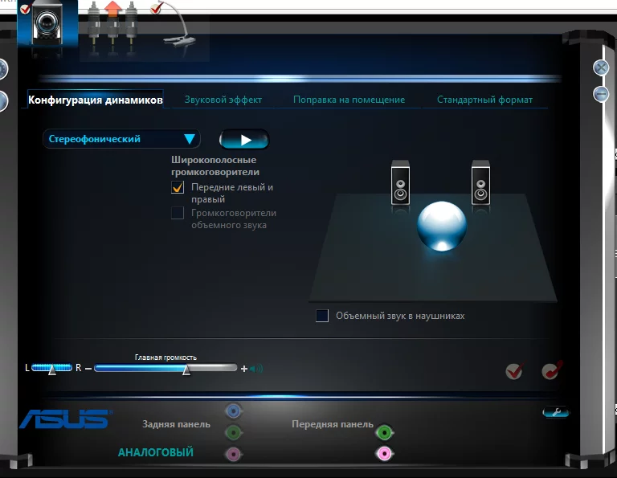Enable Объемный звук в наушниках checkbox
Viewport: 617px width, 478px height.
[322, 316]
